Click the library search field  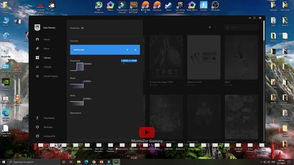[241, 27]
